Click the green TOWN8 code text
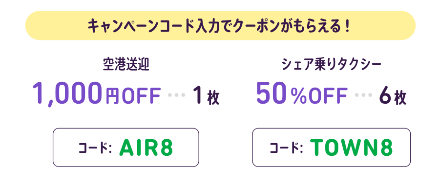The width and height of the screenshot is (439, 185). click(352, 148)
